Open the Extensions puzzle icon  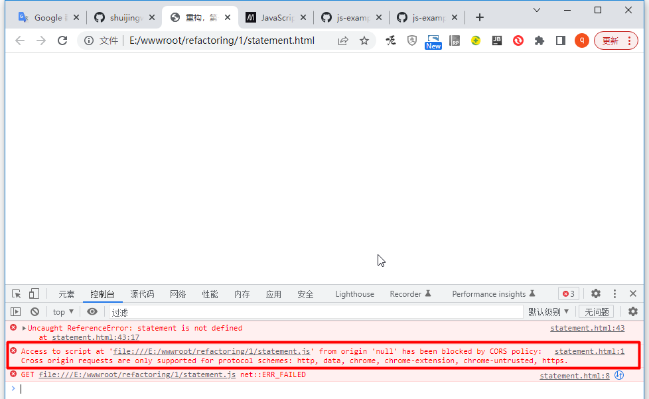click(540, 40)
